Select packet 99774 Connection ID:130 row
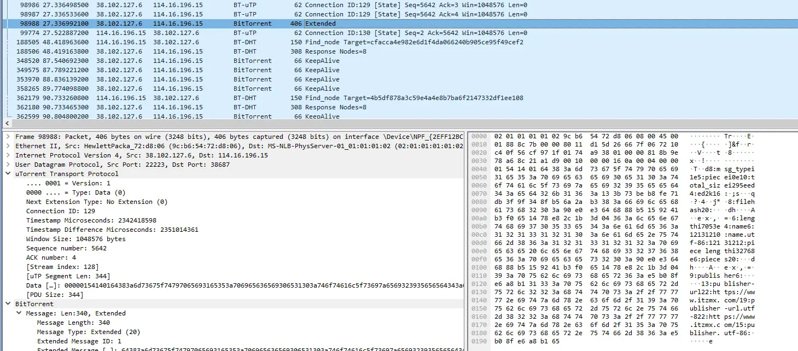798x351 pixels. coord(399,33)
